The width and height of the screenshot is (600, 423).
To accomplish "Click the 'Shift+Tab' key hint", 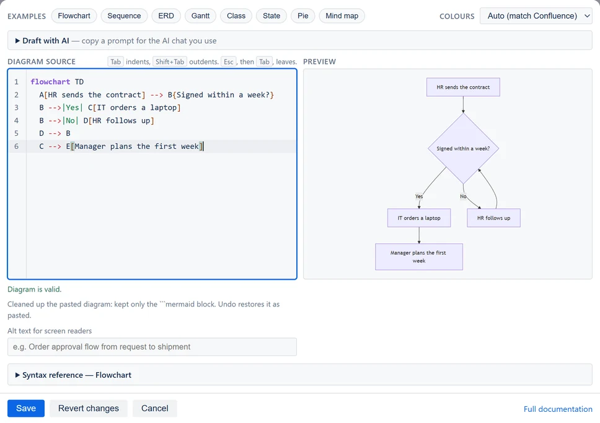I will [x=169, y=61].
